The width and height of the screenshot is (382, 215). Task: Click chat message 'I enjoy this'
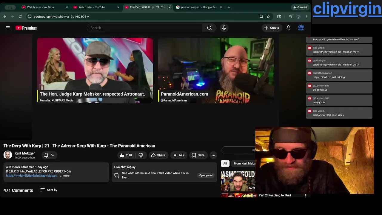(319, 102)
